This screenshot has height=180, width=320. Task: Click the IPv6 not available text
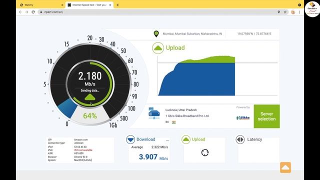tap(83, 150)
